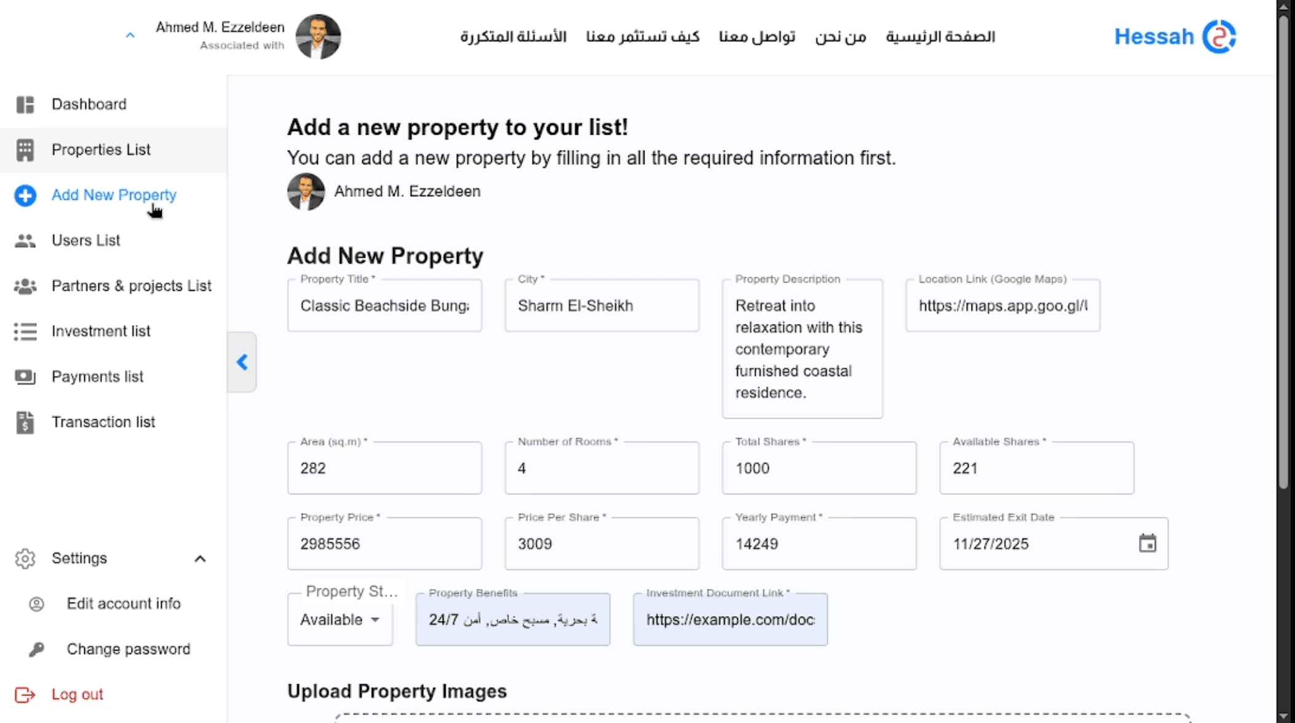Click the Log out option

[x=77, y=693]
